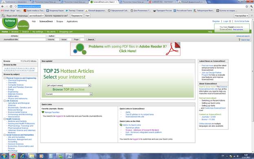Viewport: 254px width, 159px height.
Task: Reload the page with the refresh icon
Action: click(11, 7)
